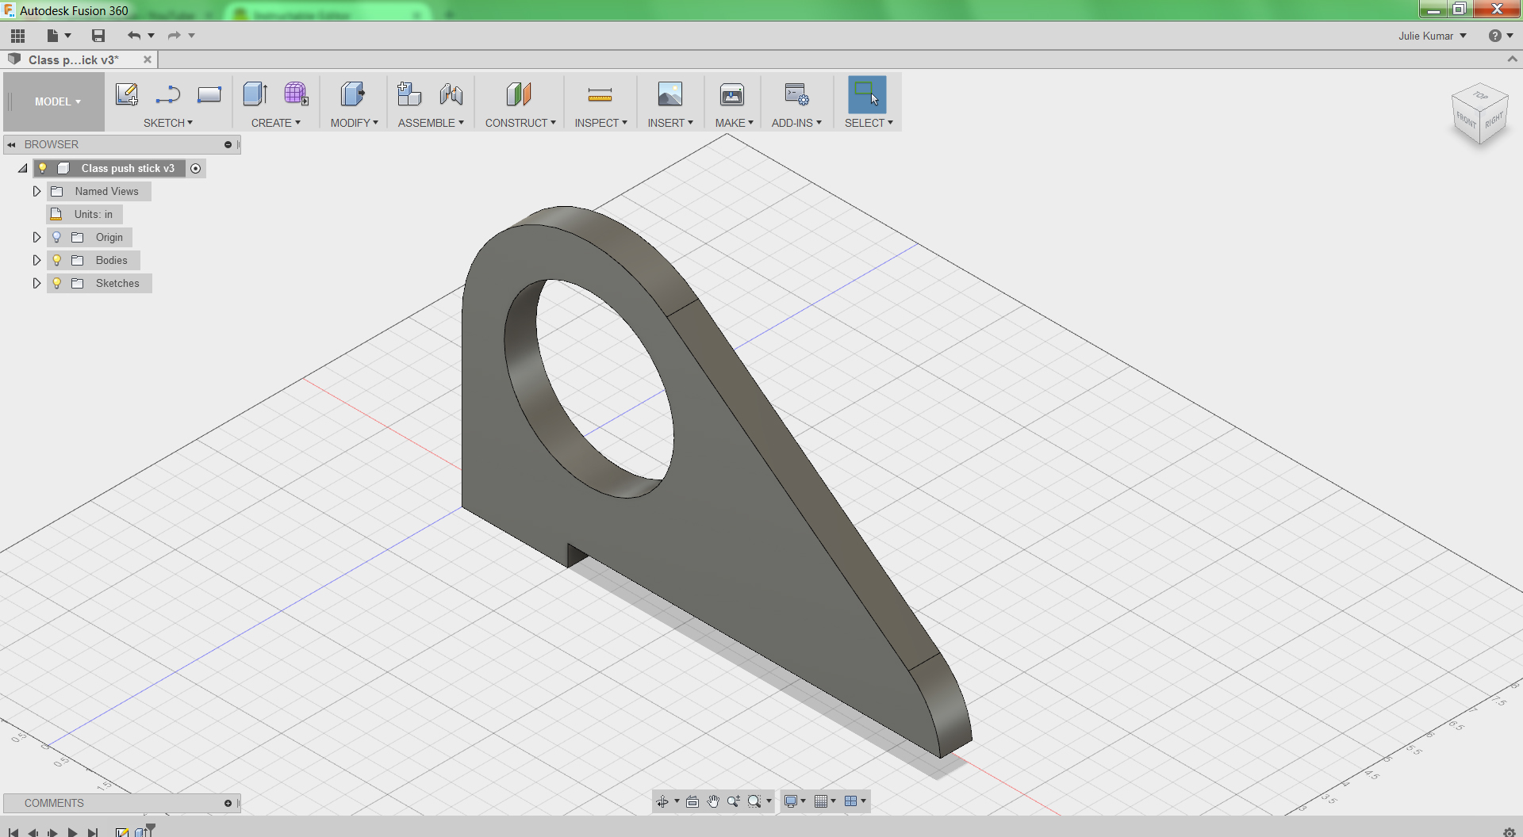This screenshot has width=1523, height=837.
Task: Open the Data Panel grid icon
Action: 17,36
